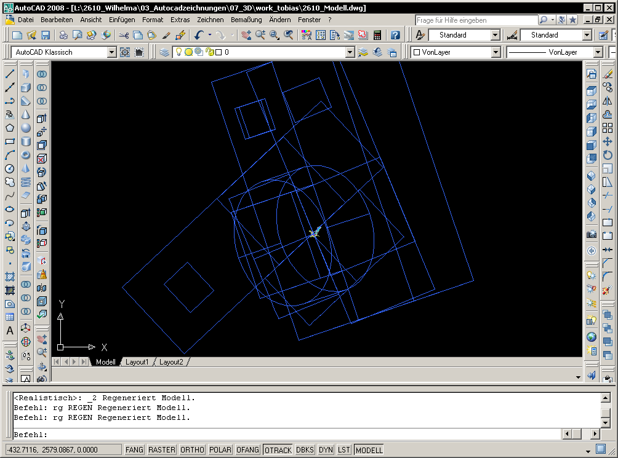Open the VonLayer linetype dropdown
This screenshot has height=458, width=618.
598,52
